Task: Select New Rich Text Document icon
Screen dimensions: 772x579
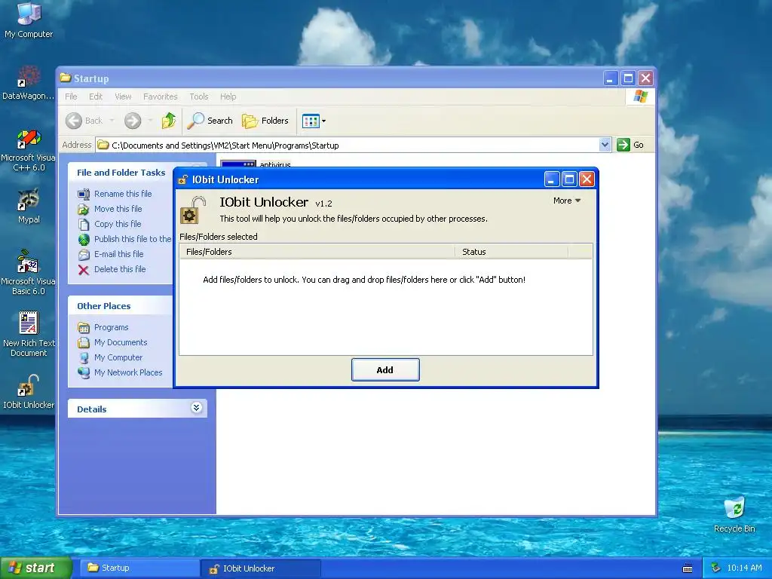Action: pyautogui.click(x=29, y=334)
